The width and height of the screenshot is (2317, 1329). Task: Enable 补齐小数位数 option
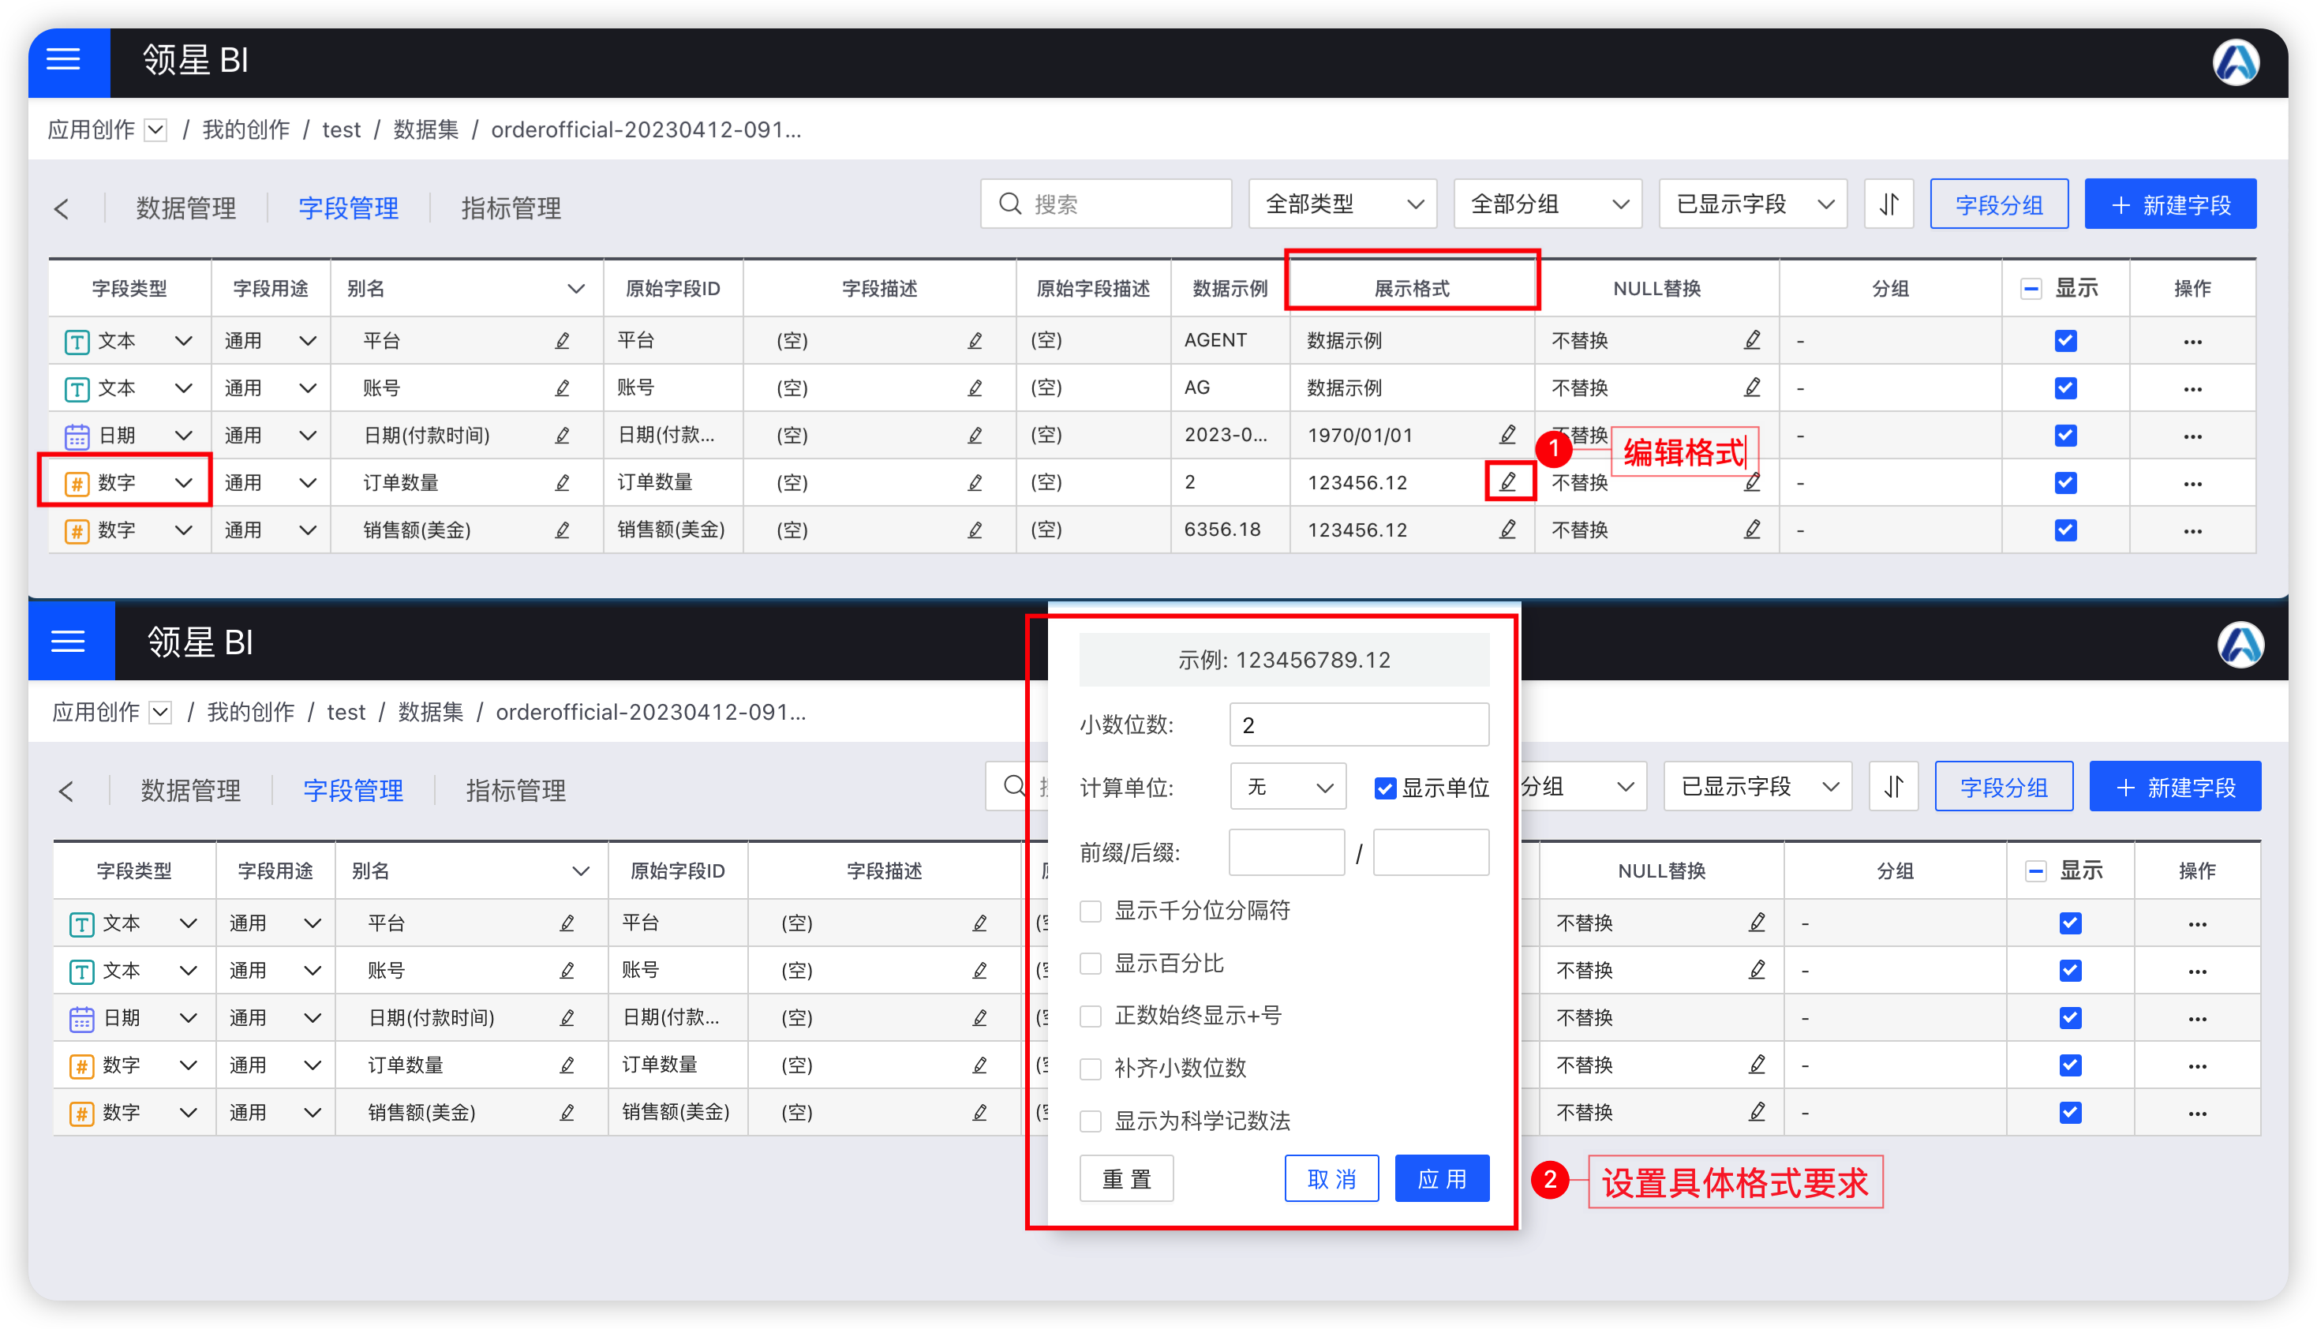tap(1091, 1068)
